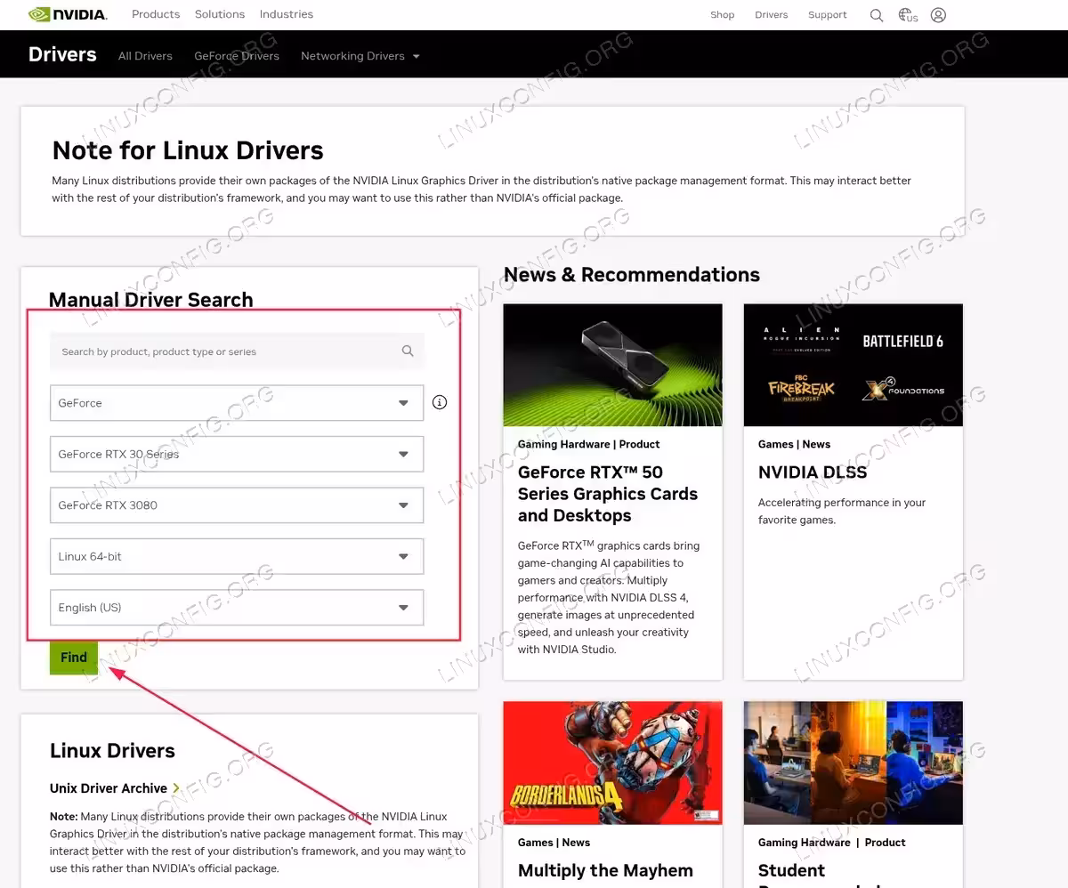
Task: Open the GeForce RTX 3080 product dropdown
Action: click(237, 505)
